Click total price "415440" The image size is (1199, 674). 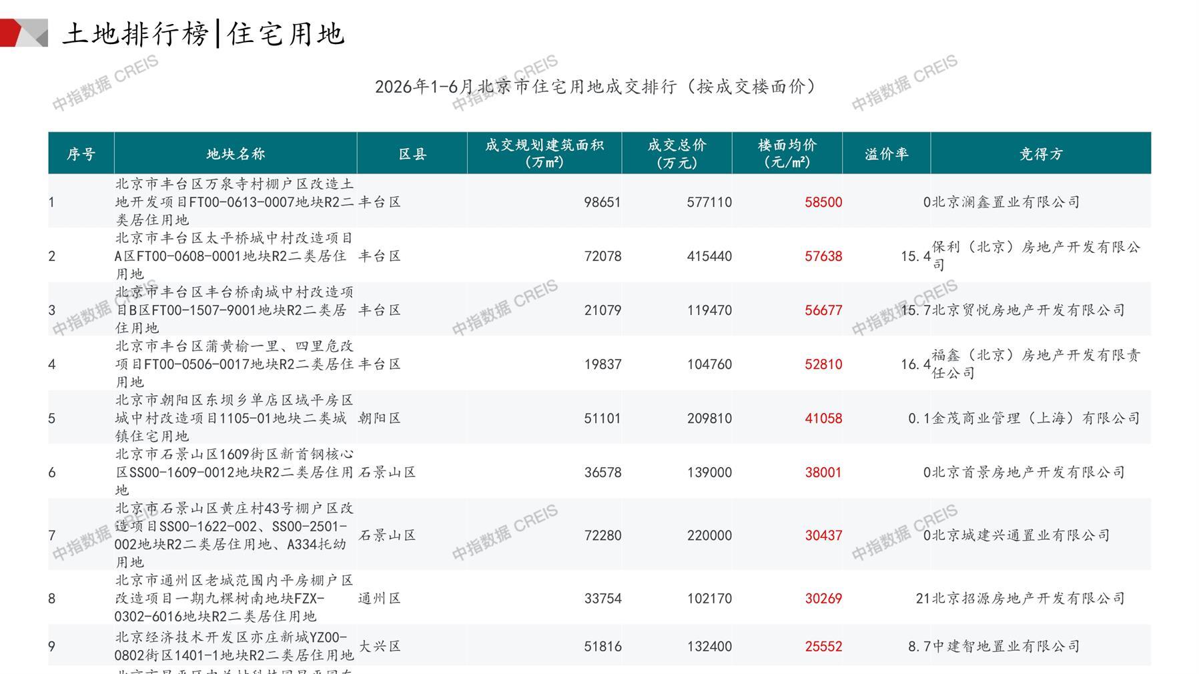pos(709,256)
